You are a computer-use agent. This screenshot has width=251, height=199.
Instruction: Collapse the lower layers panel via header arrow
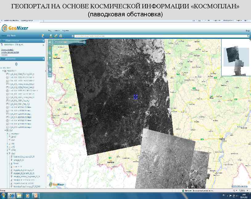point(43,59)
